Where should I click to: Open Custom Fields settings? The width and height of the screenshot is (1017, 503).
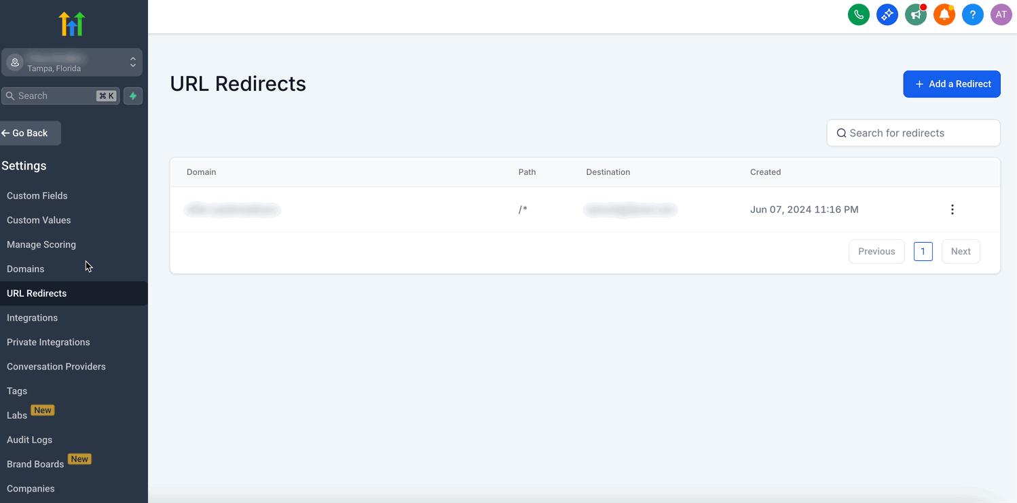point(37,196)
